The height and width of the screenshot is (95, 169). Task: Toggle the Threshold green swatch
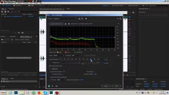[75, 52]
